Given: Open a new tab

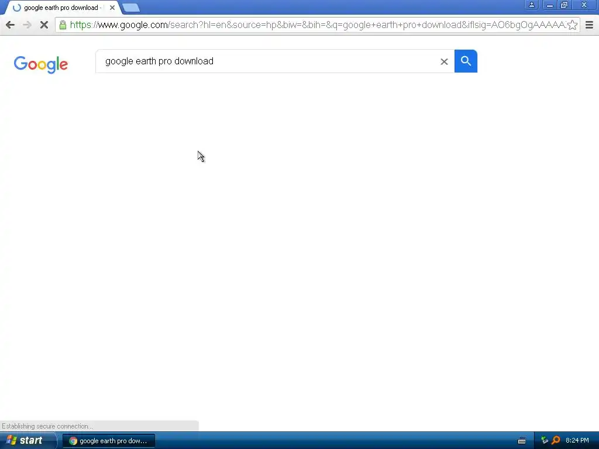Looking at the screenshot, I should click(131, 8).
